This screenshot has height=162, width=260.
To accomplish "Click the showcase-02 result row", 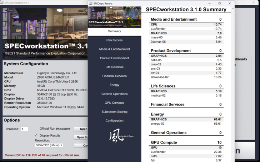I will [x=186, y=77].
